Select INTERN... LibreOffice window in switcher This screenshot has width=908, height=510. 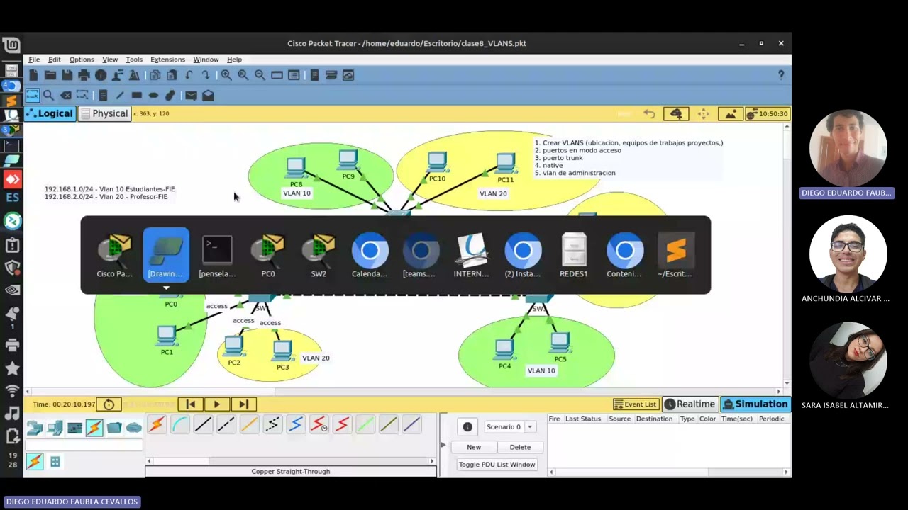[472, 255]
